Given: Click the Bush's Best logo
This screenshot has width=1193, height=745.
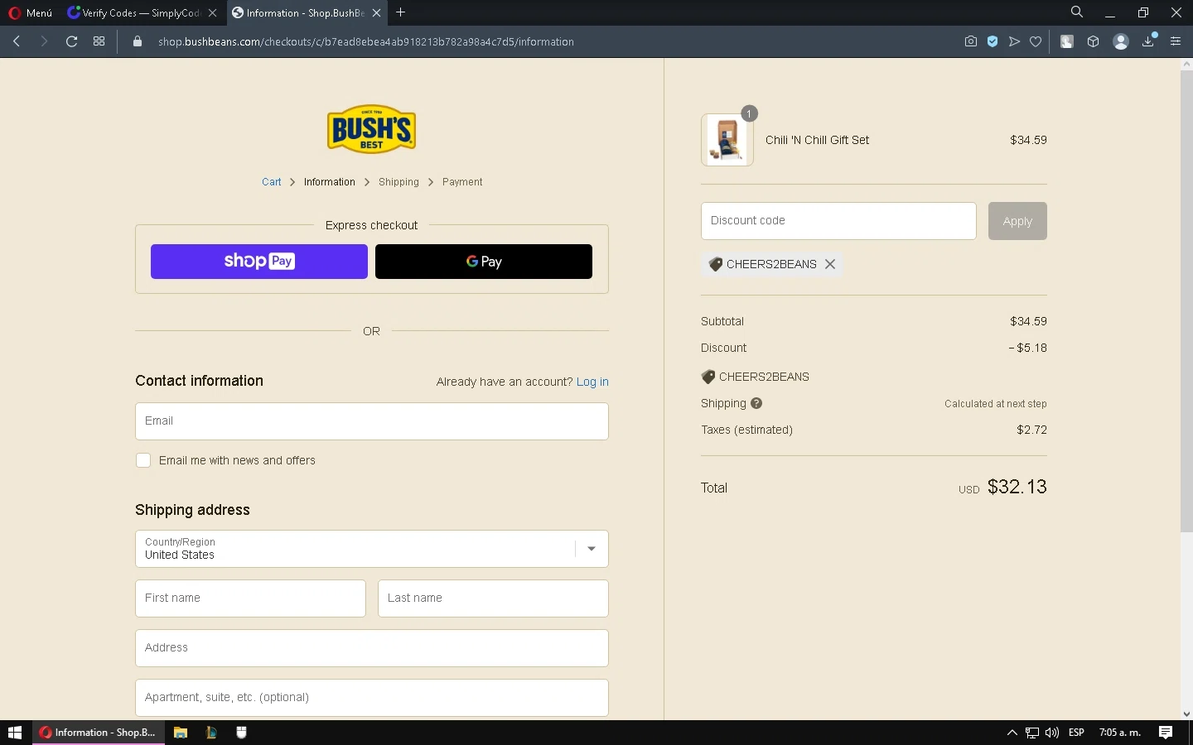Looking at the screenshot, I should 371,129.
